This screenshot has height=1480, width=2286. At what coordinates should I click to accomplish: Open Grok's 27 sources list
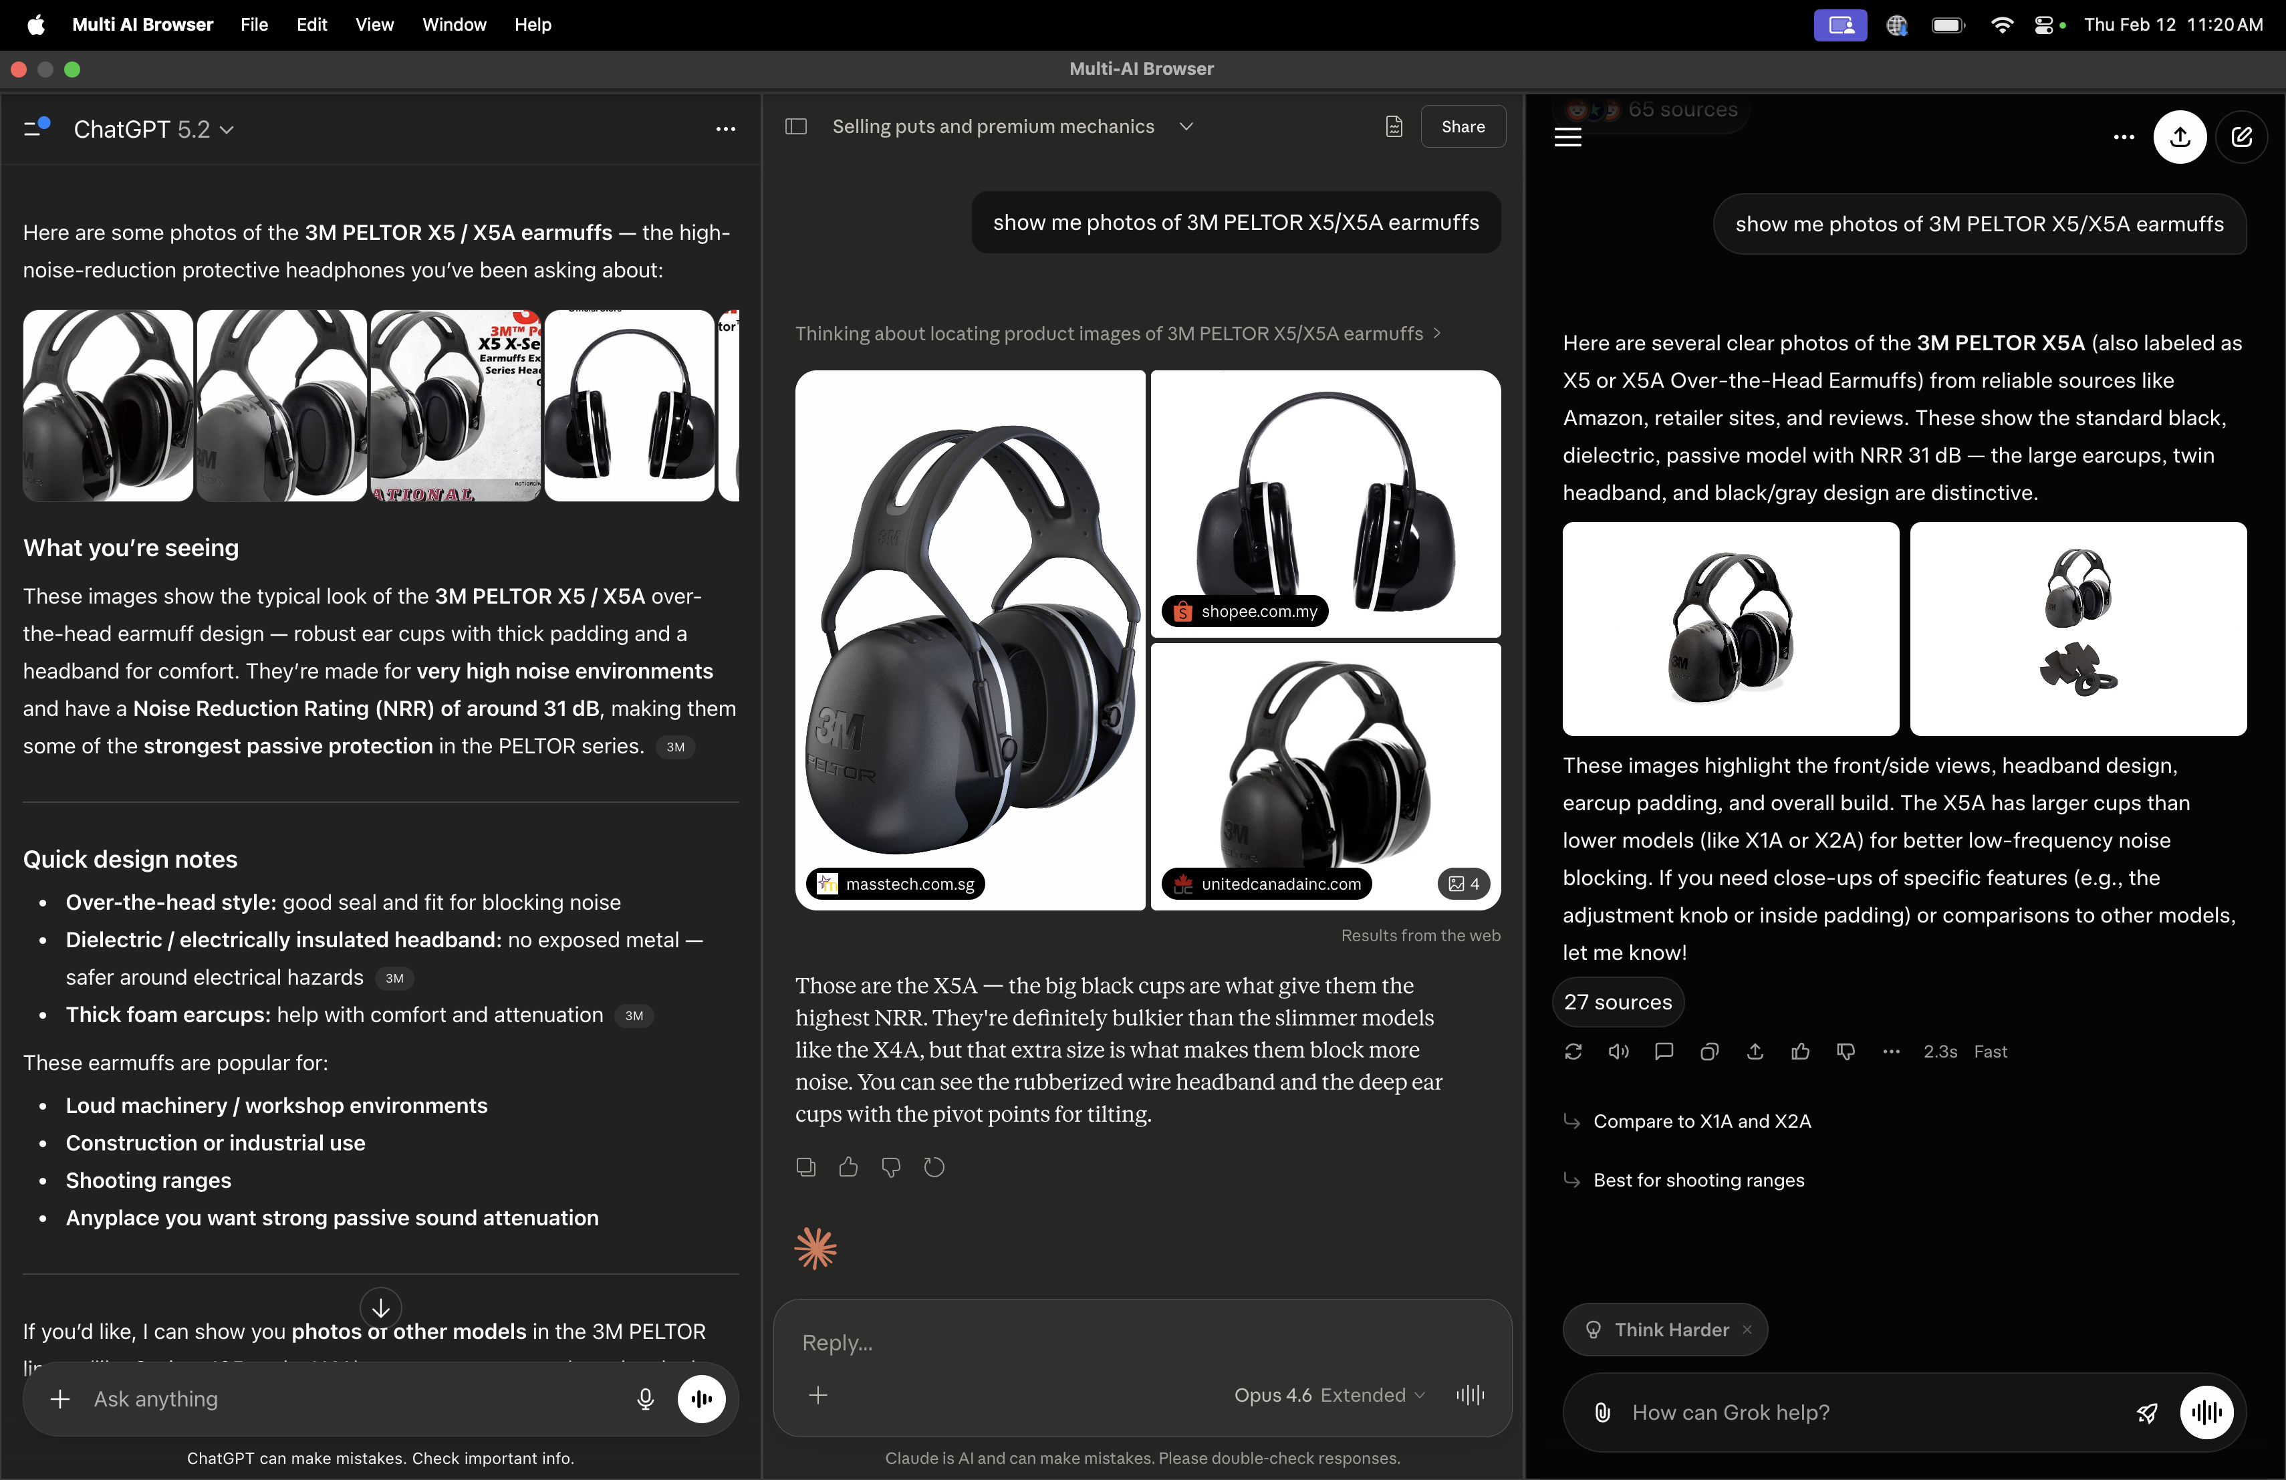1618,1002
